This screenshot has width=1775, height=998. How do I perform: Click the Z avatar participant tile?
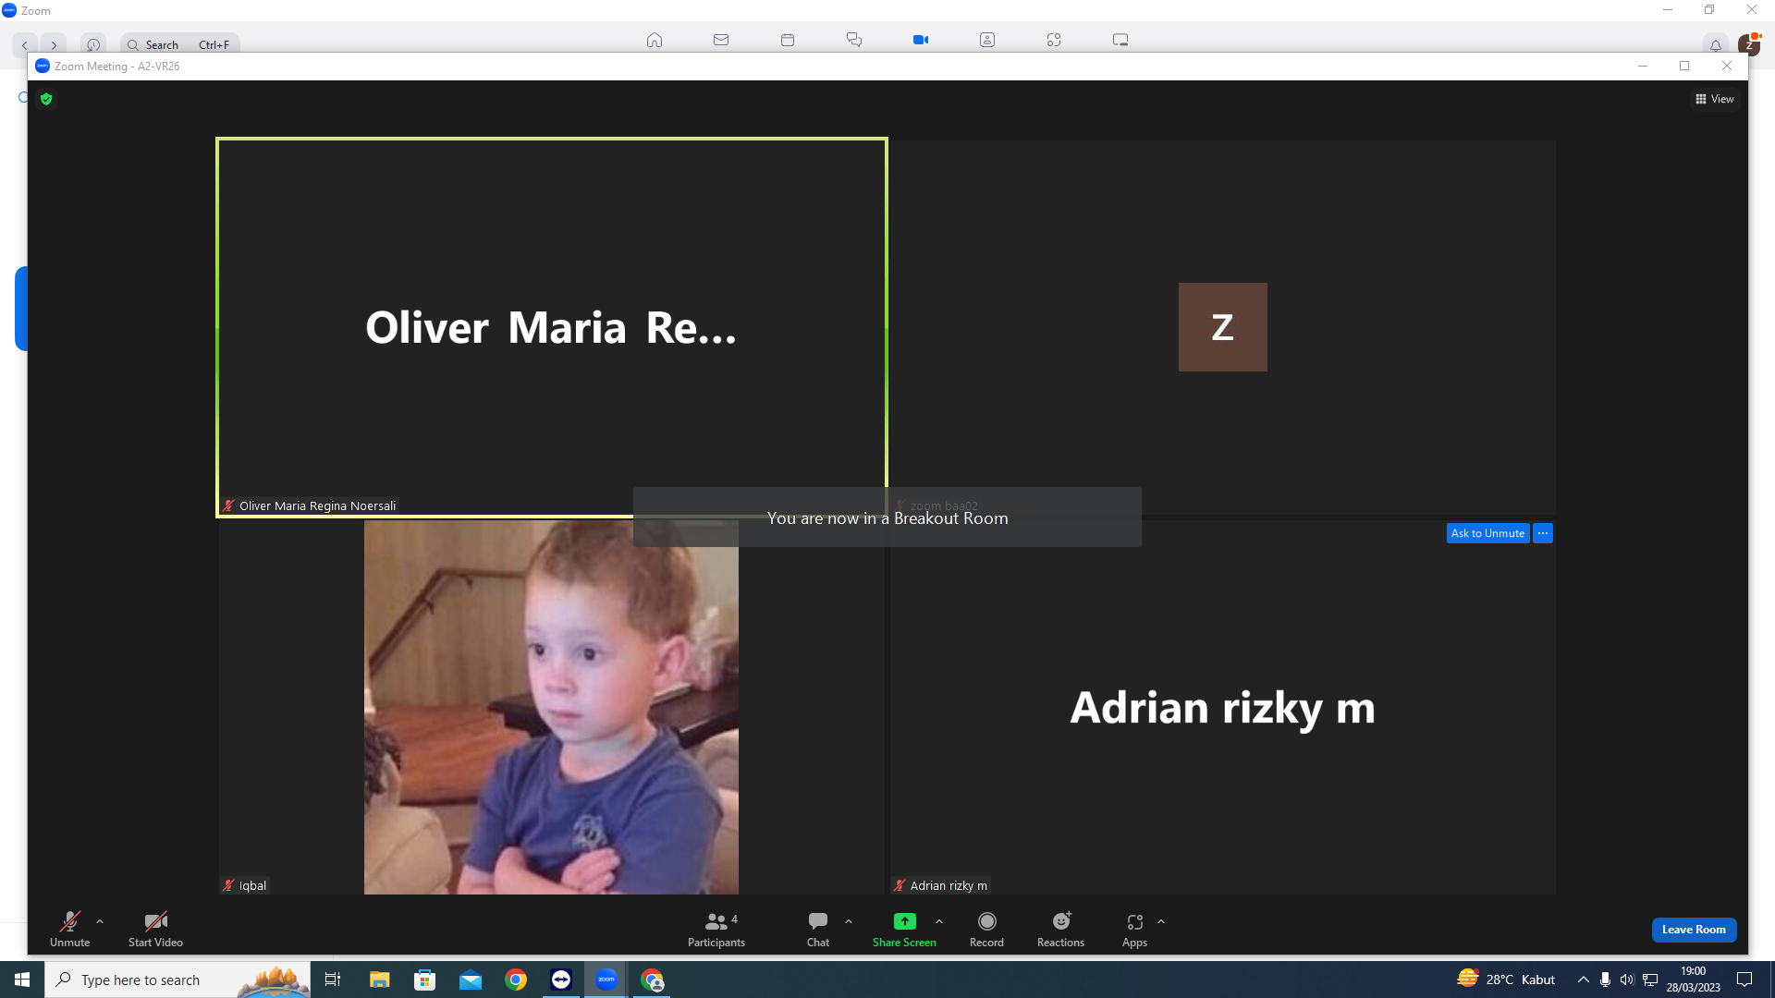(1222, 327)
